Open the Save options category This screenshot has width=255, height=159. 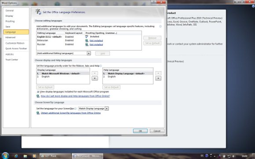pyautogui.click(x=16, y=27)
